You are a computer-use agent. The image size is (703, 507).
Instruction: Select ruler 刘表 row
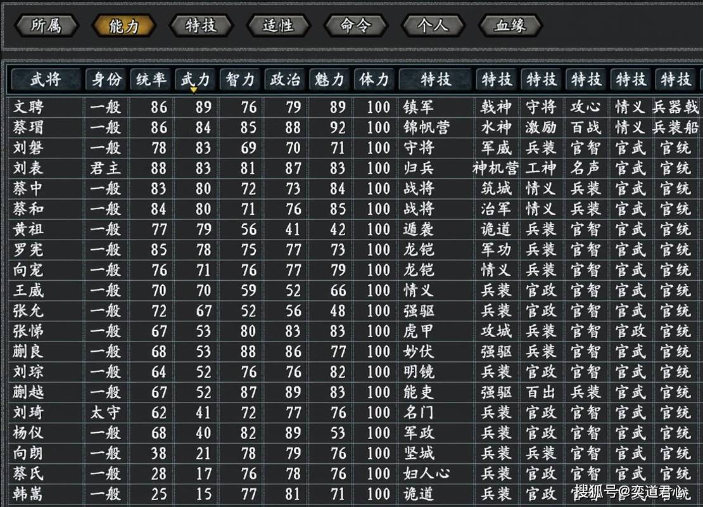[x=354, y=168]
